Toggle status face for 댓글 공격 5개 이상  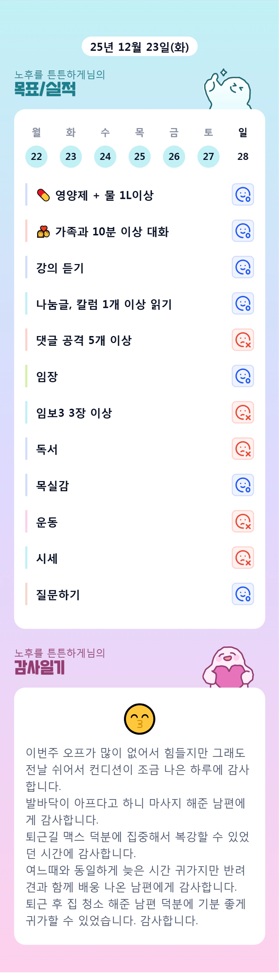[243, 340]
